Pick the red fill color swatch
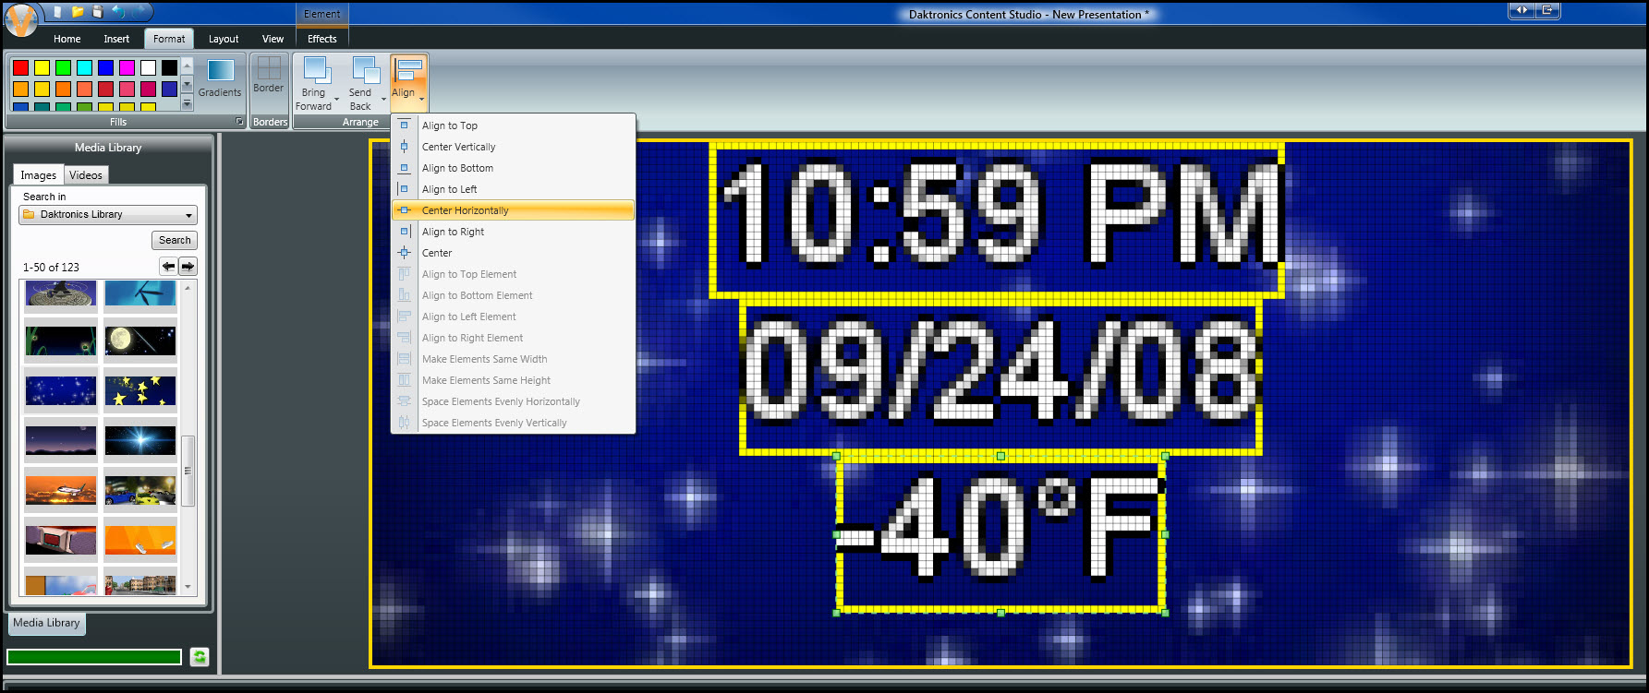 pyautogui.click(x=20, y=67)
